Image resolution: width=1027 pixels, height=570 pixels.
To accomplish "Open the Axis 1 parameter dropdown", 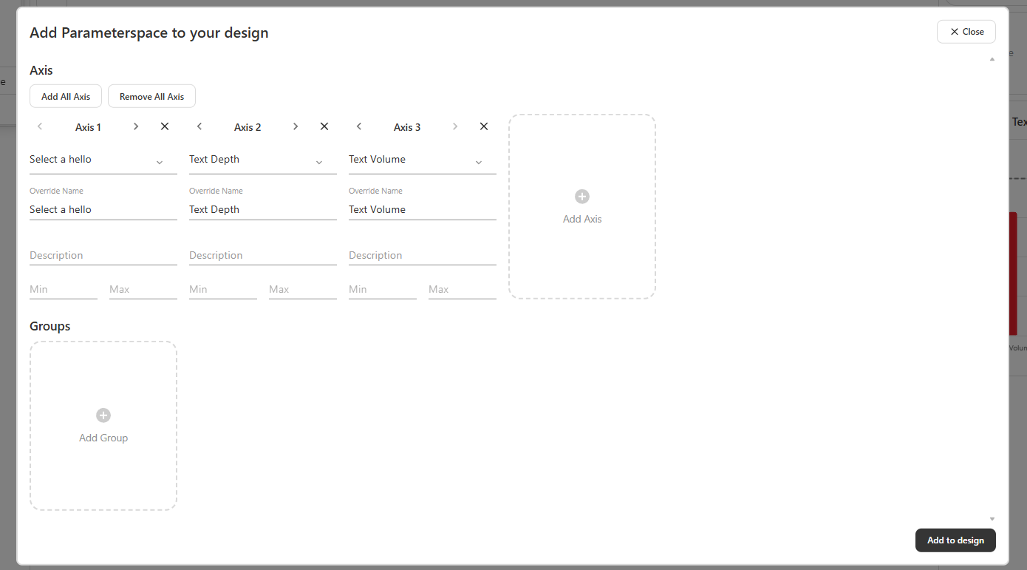I will [x=103, y=160].
